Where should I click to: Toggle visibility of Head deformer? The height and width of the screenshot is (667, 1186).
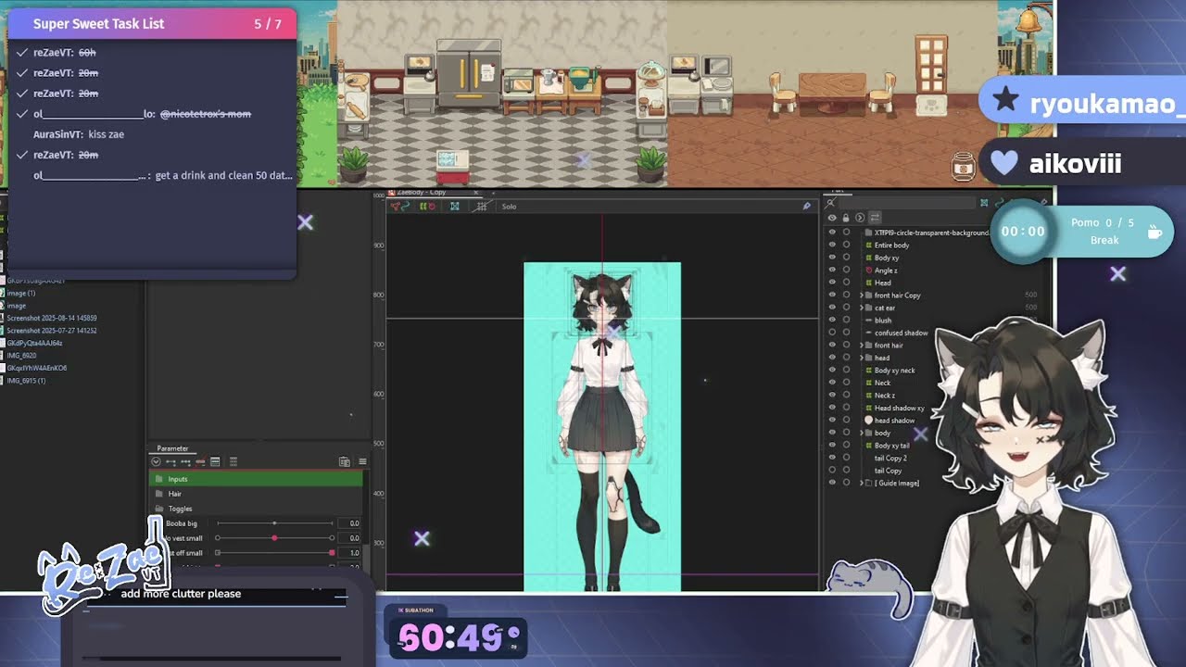pyautogui.click(x=832, y=283)
